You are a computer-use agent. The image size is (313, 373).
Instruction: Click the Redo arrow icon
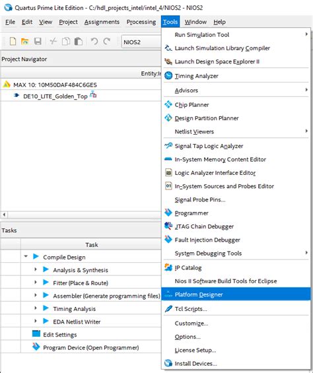tap(107, 42)
